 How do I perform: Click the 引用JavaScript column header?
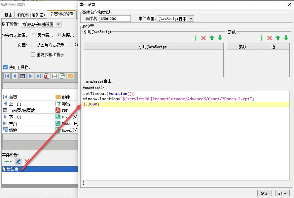(x=153, y=47)
